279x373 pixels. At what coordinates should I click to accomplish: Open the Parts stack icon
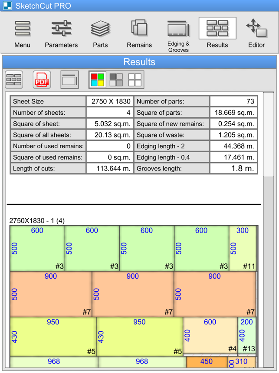100,29
